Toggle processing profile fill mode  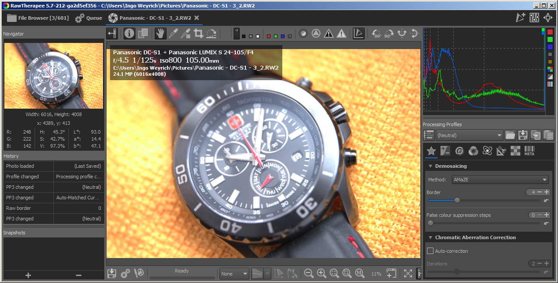coord(429,135)
